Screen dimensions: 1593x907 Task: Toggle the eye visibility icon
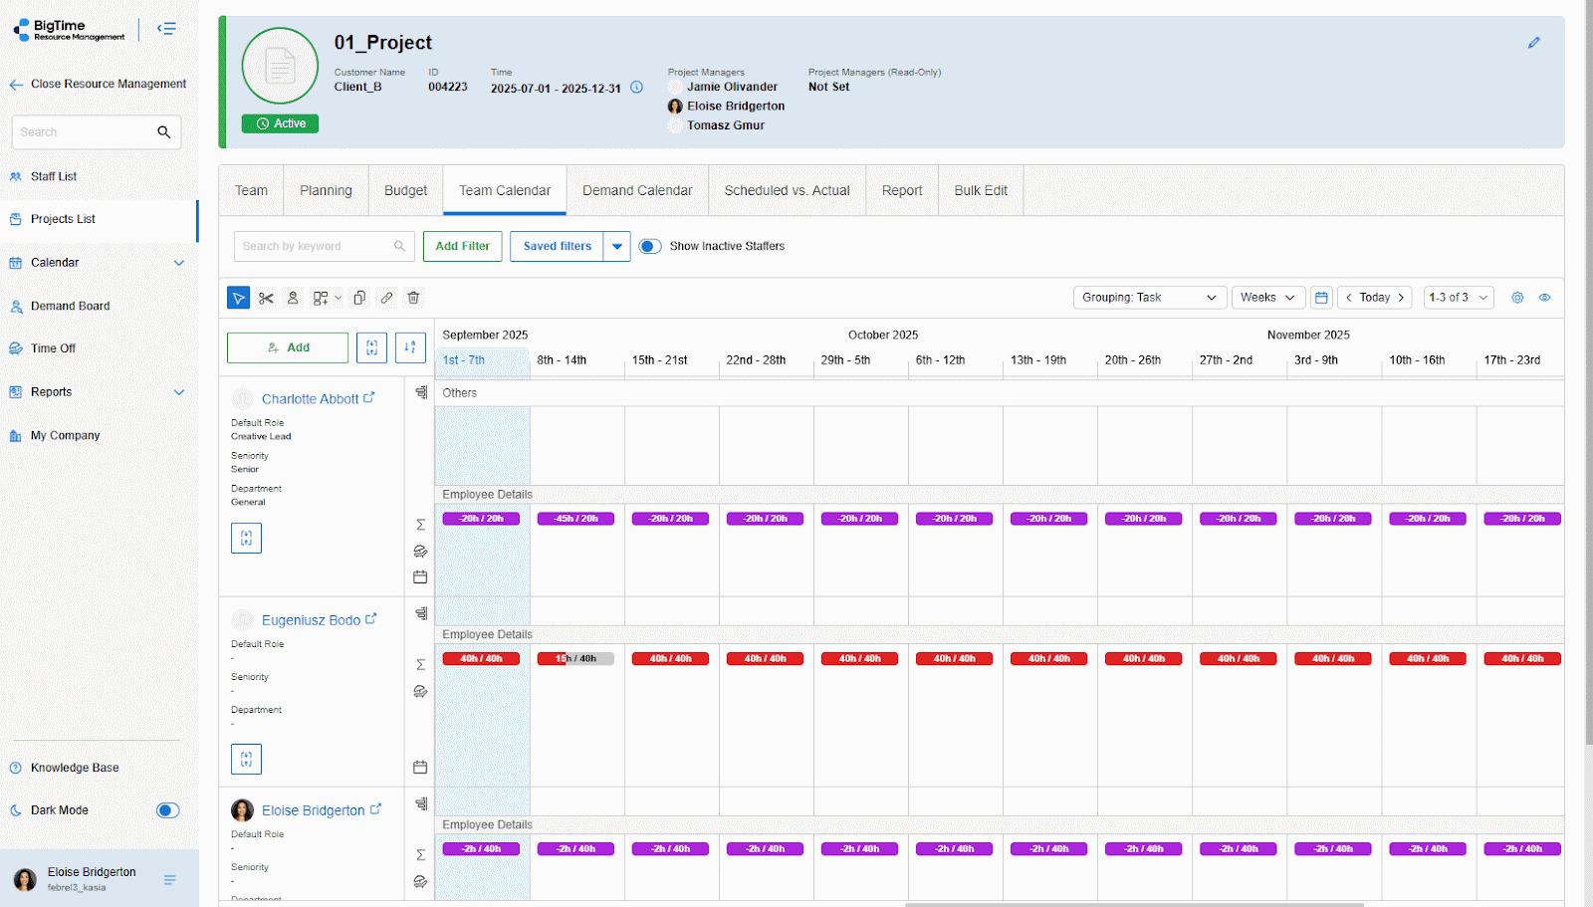(x=1544, y=298)
